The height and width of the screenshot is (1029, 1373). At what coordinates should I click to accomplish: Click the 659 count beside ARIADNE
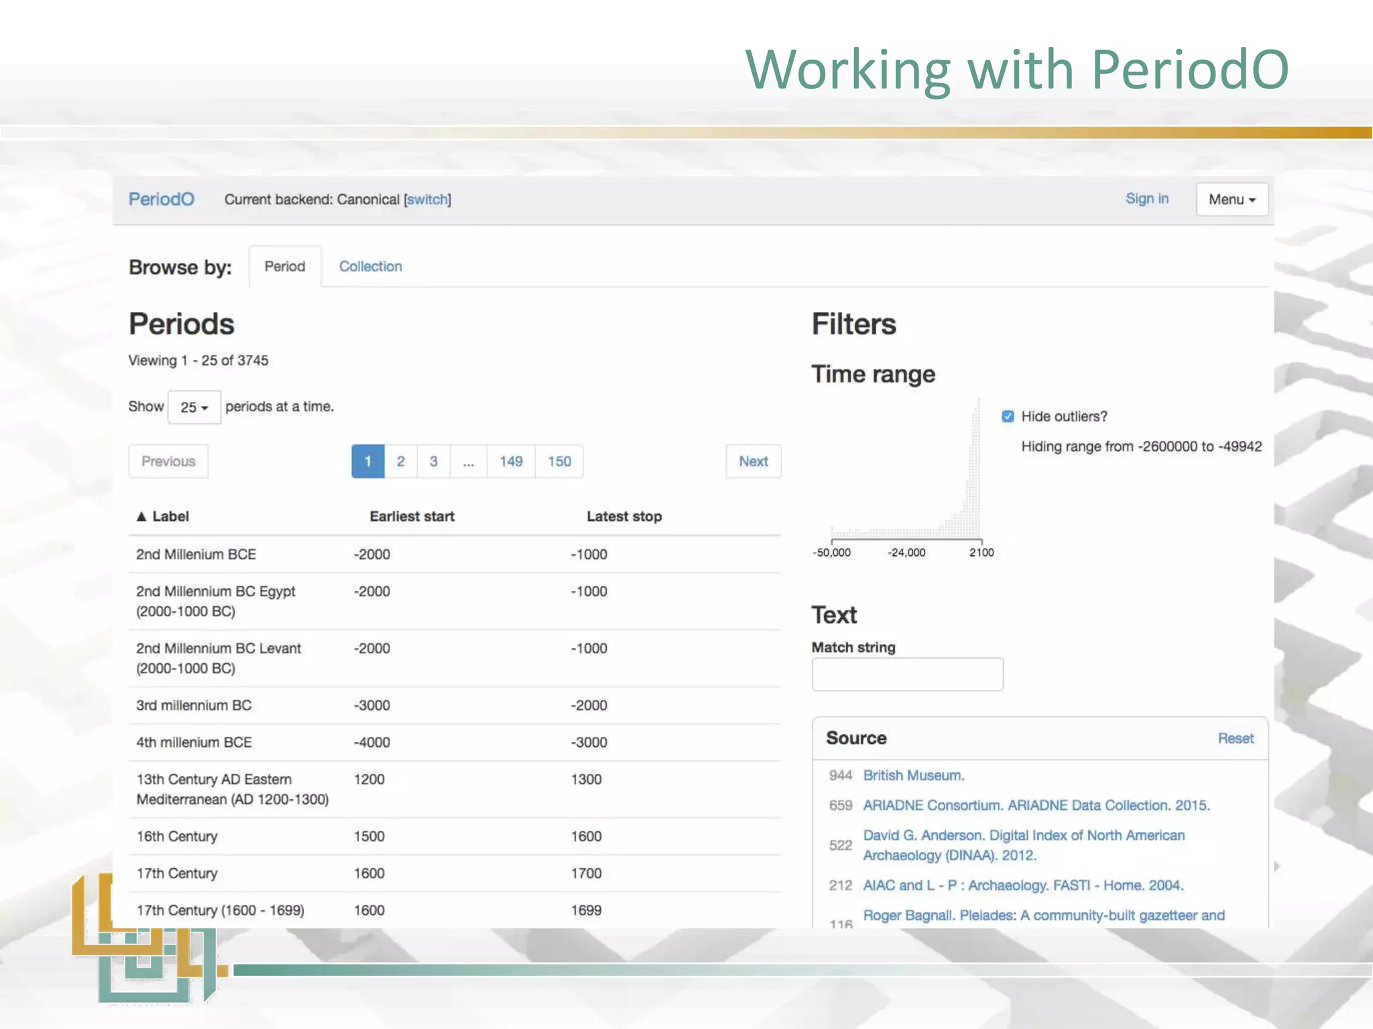pos(840,805)
